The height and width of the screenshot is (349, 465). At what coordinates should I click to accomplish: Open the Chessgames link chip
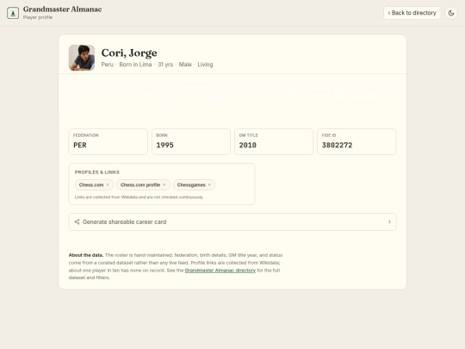pos(194,185)
